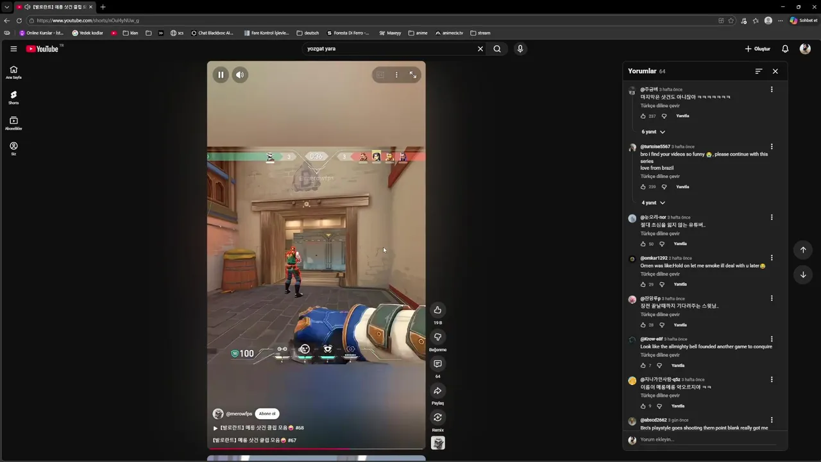Remix this Short
Screen dimensions: 821x462
pyautogui.click(x=437, y=418)
